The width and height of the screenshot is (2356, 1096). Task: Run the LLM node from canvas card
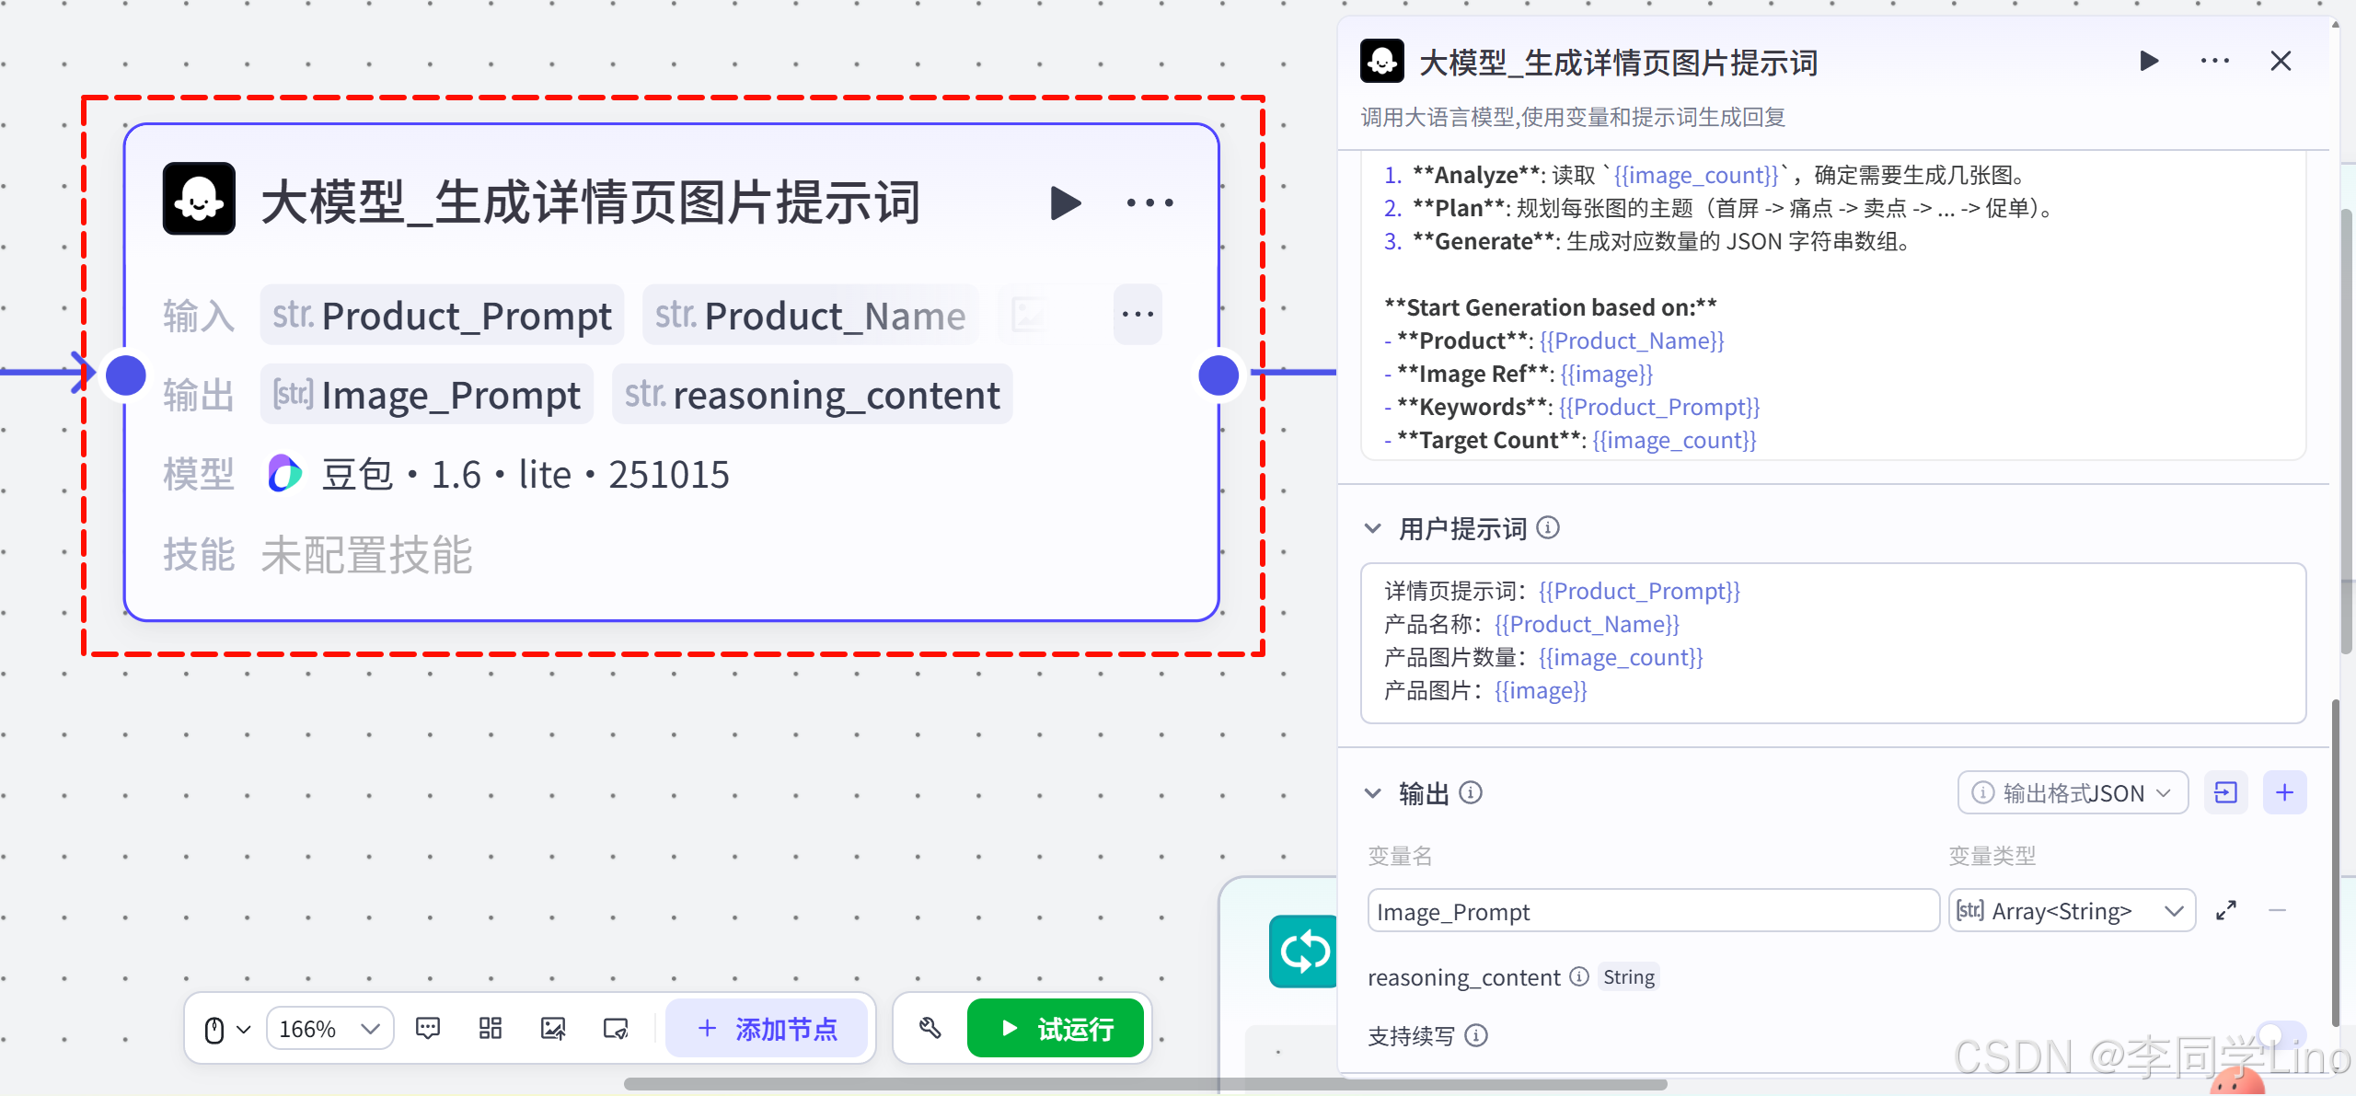point(1065,203)
